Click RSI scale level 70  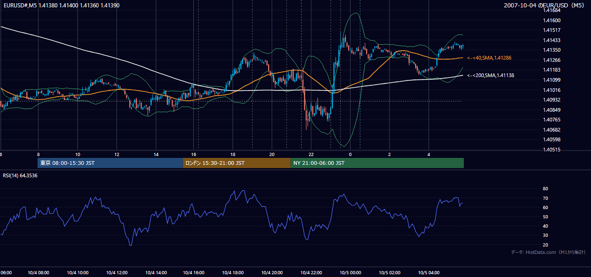[545, 198]
